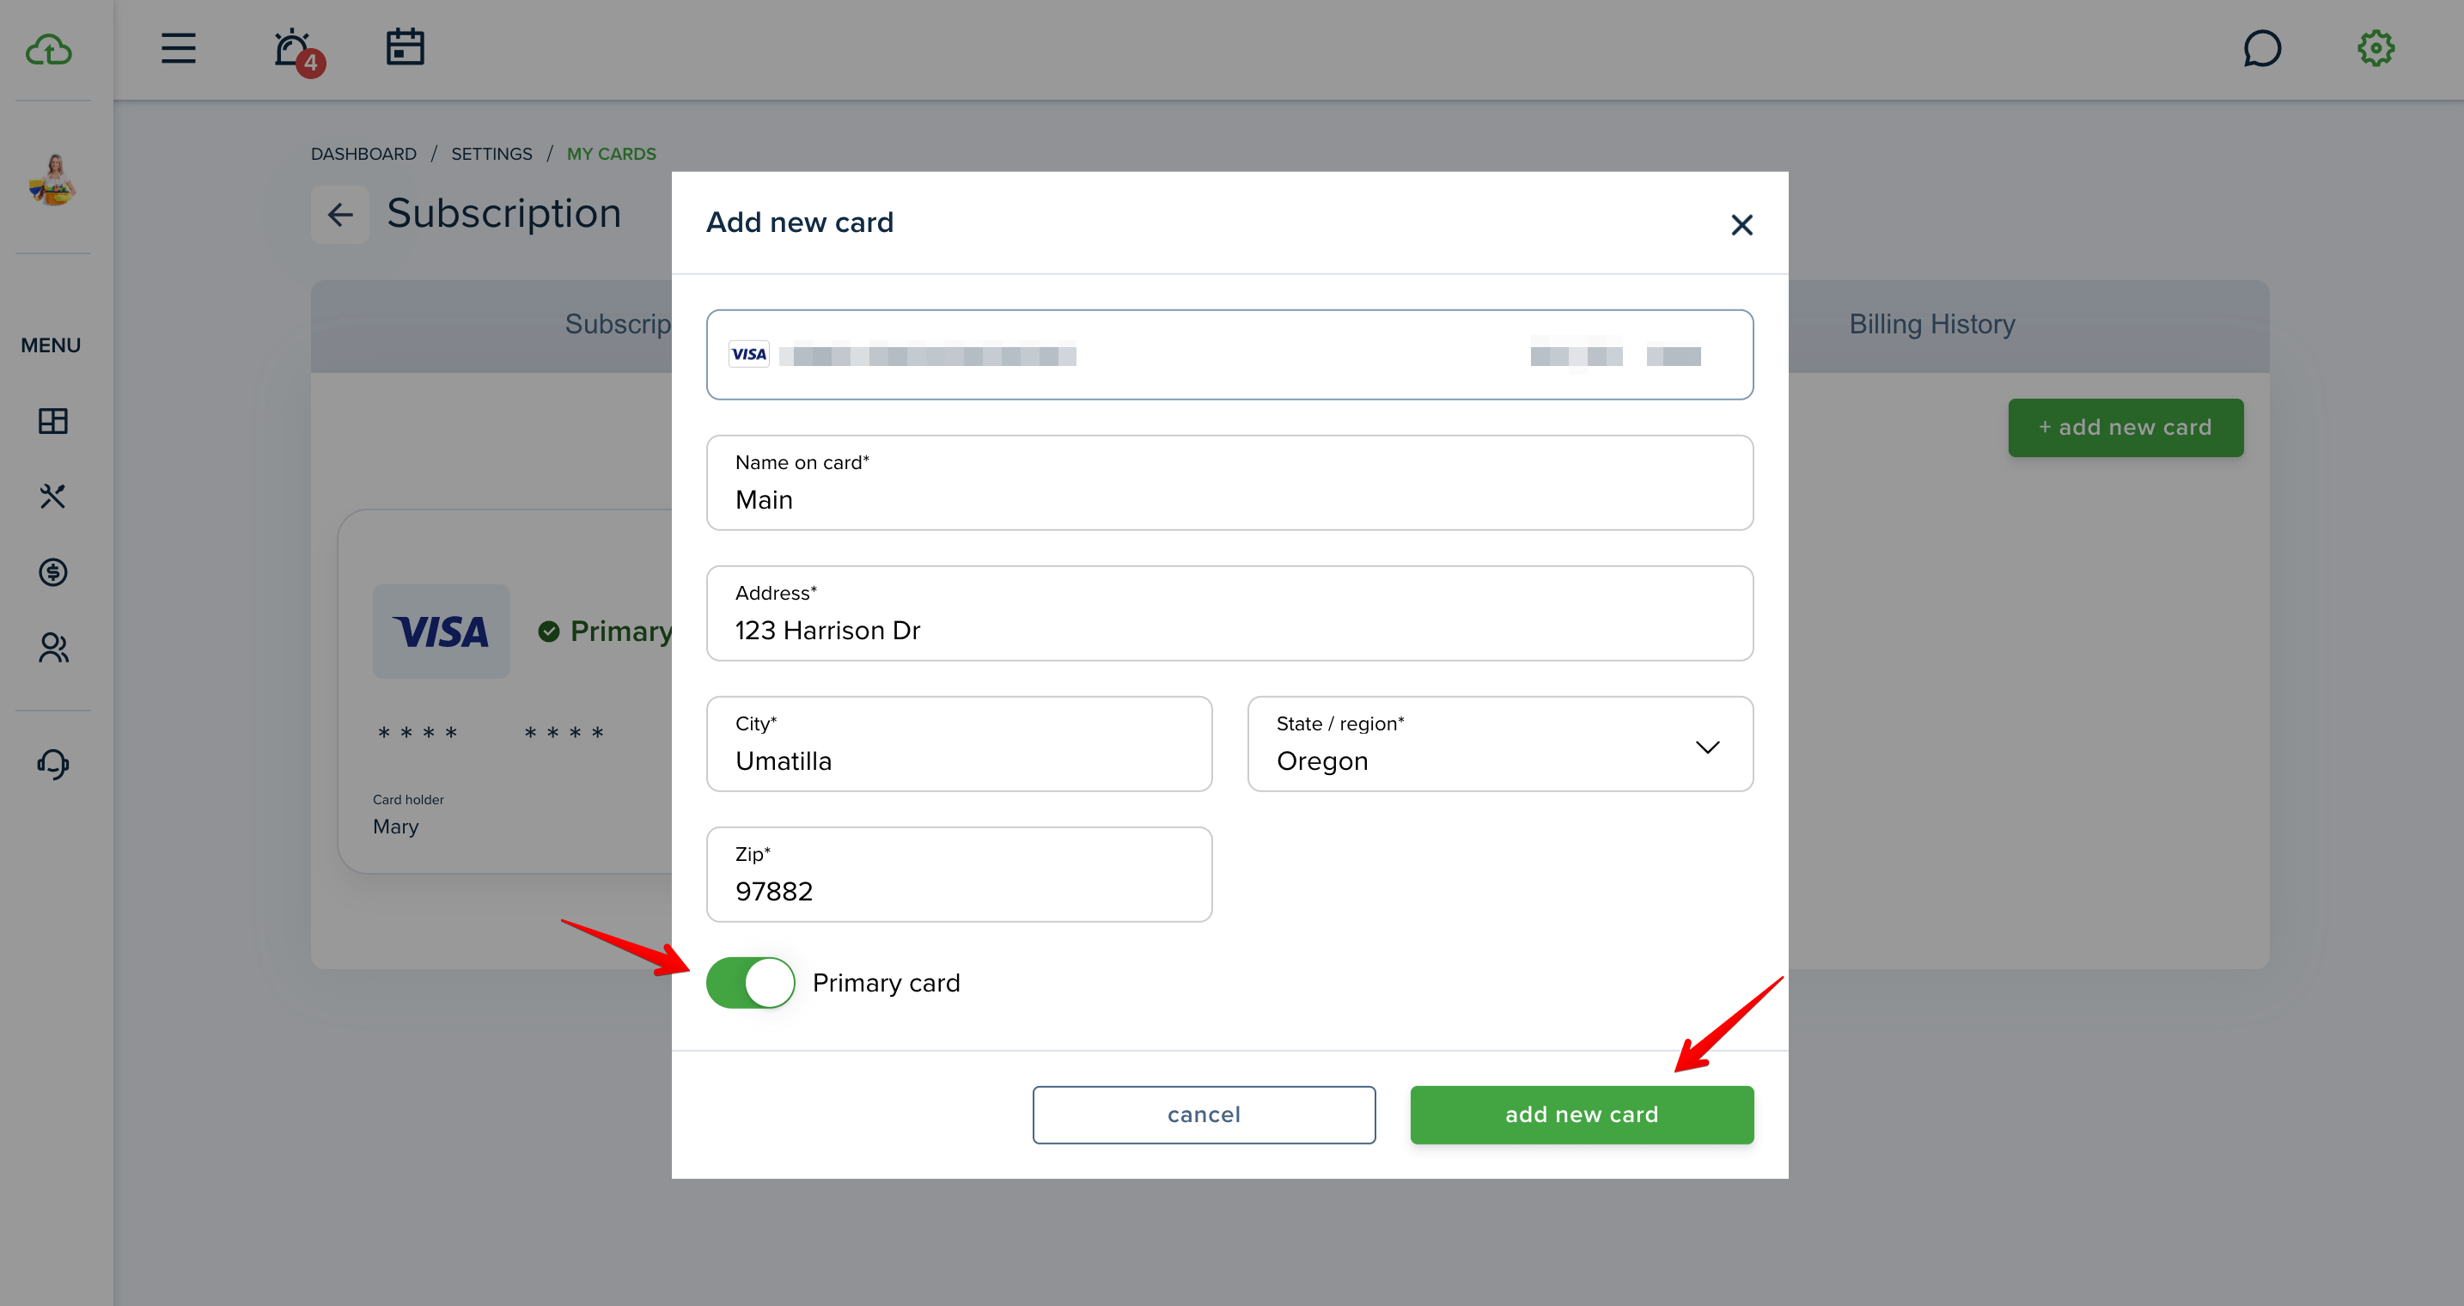Viewport: 2464px width, 1306px height.
Task: Click the Address field
Action: coord(1229,613)
